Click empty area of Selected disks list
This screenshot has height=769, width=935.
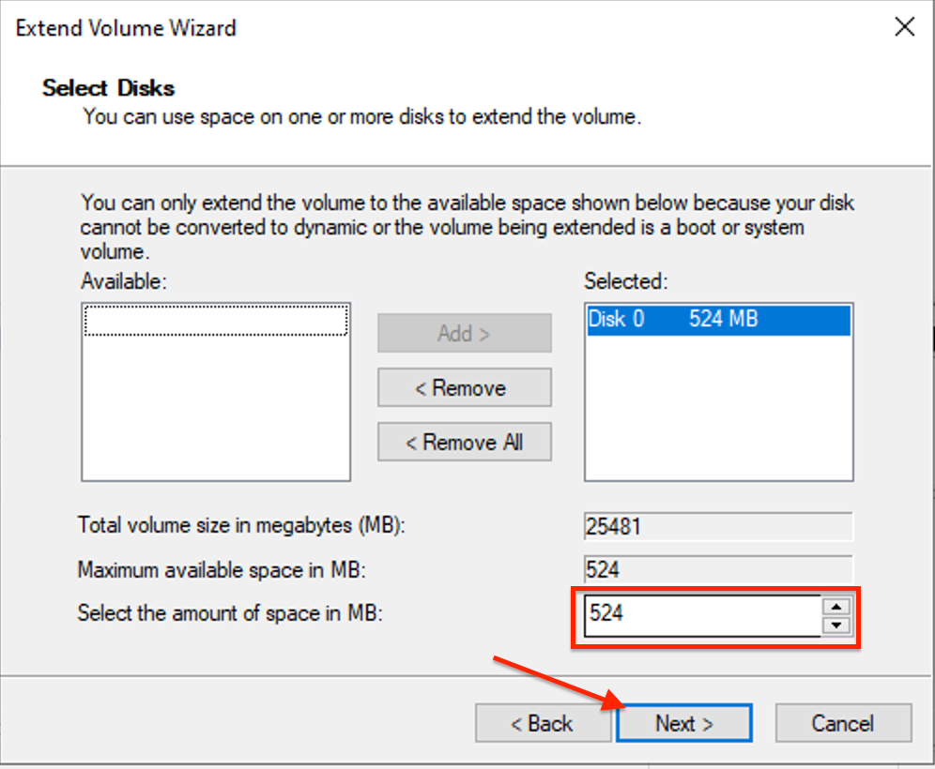click(718, 408)
